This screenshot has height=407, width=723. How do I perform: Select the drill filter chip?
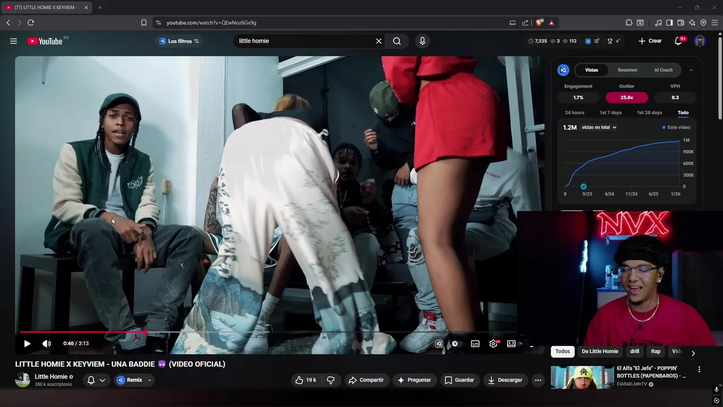(634, 351)
